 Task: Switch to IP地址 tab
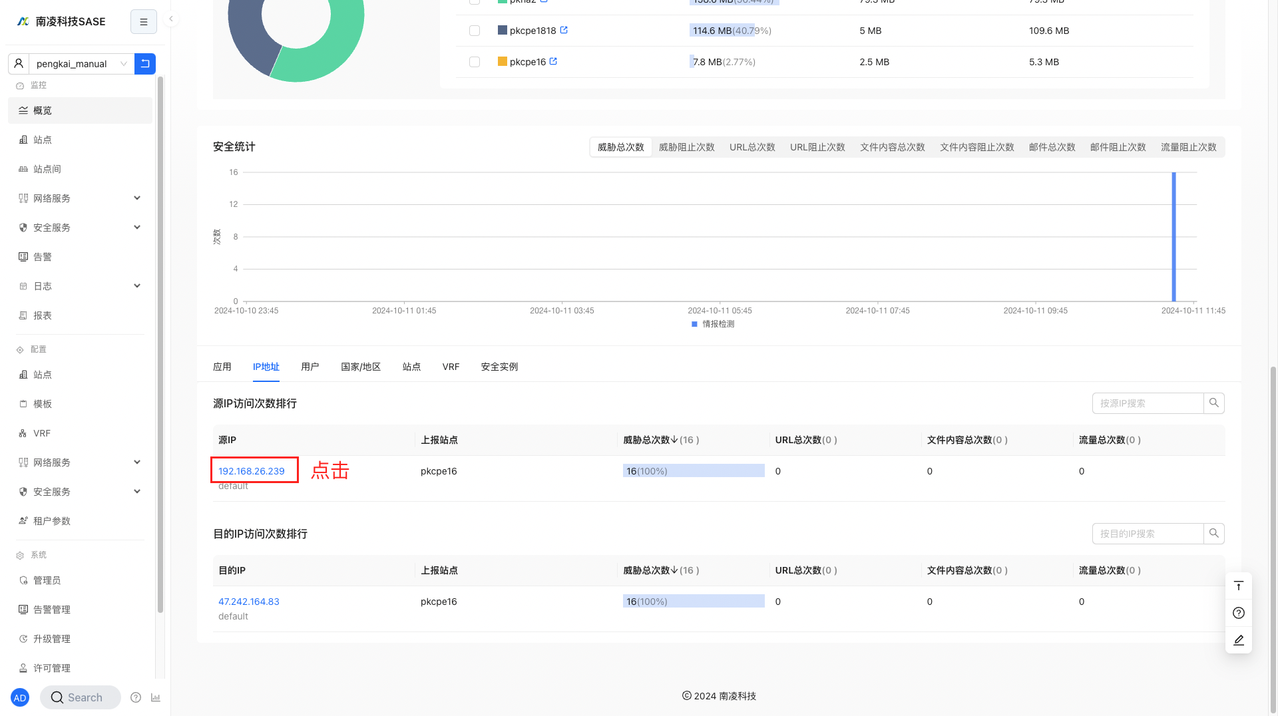coord(266,367)
